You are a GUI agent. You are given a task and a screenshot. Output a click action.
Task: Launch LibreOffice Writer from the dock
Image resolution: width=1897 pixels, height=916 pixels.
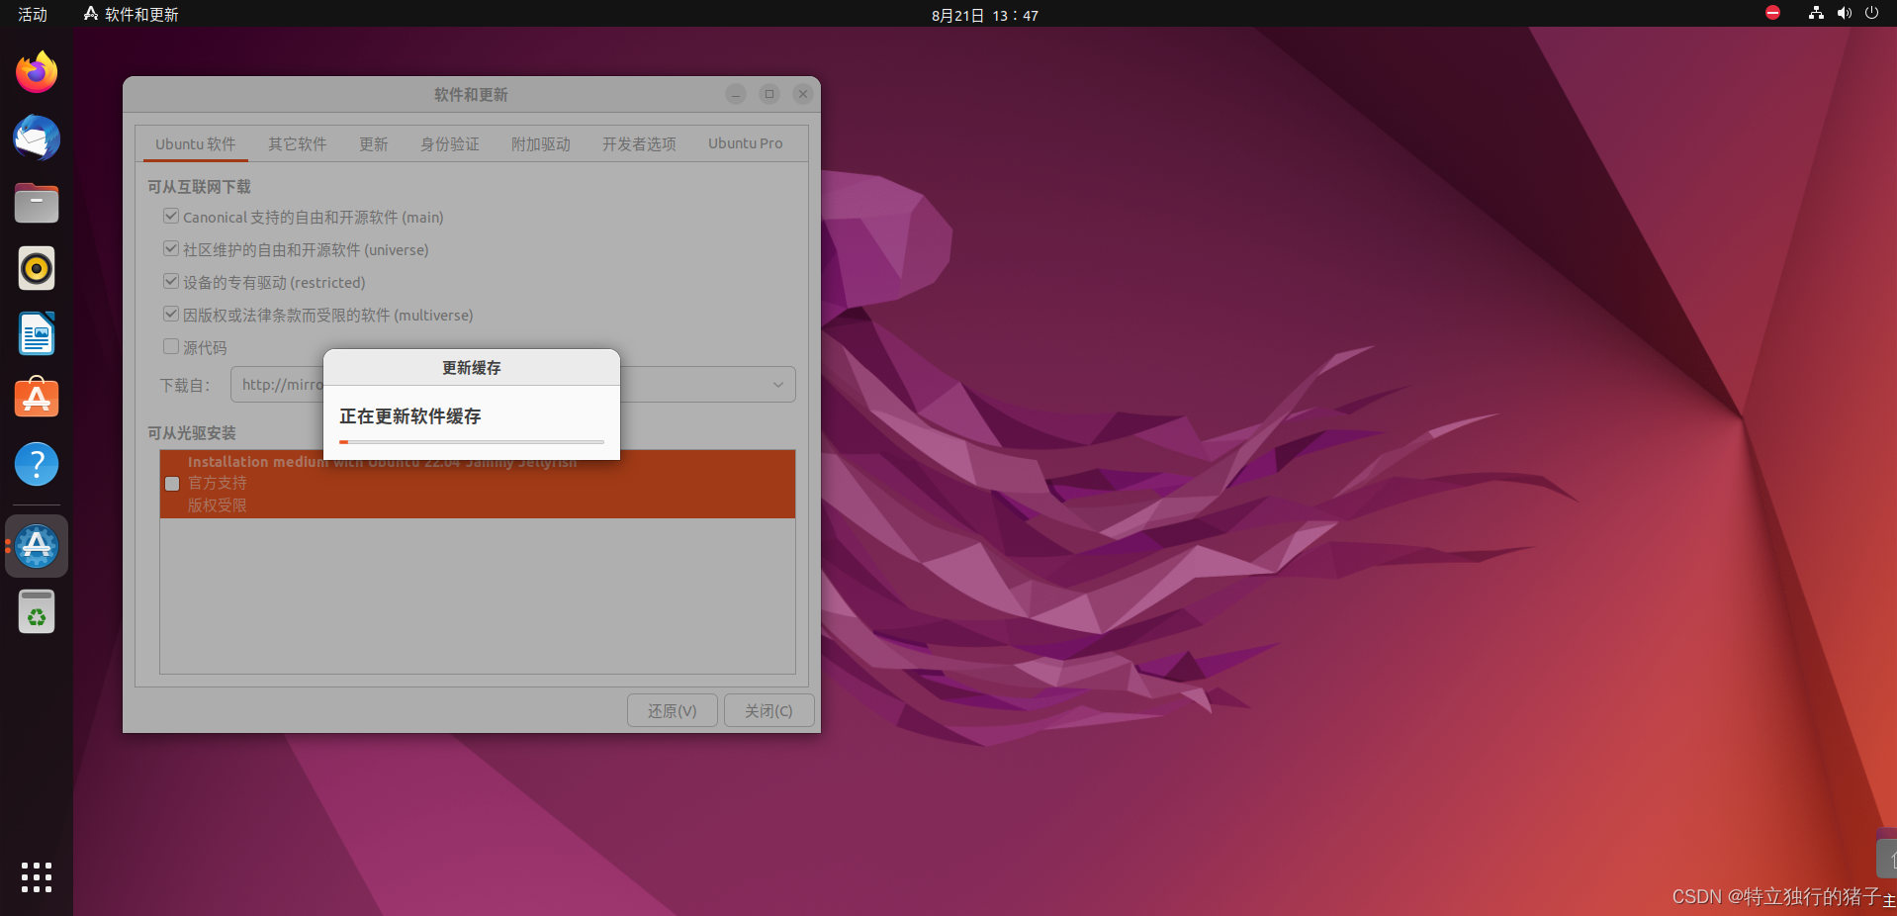pyautogui.click(x=37, y=333)
